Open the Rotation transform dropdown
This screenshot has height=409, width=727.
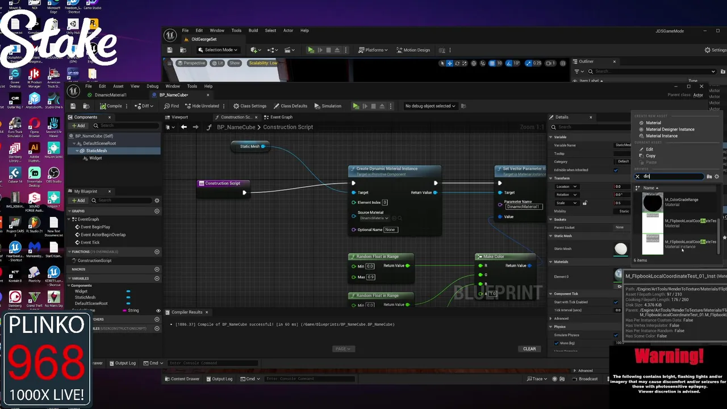[566, 194]
